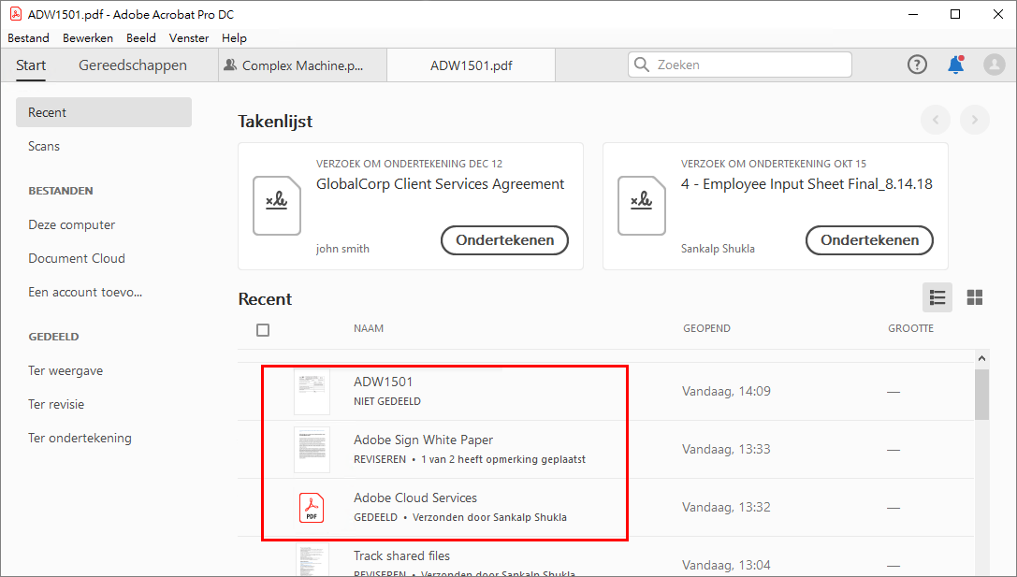The height and width of the screenshot is (577, 1017).
Task: Click the Acrobat icon in title bar
Action: tap(16, 14)
